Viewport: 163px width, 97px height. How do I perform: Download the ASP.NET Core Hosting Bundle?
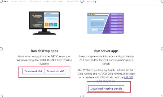point(106,88)
